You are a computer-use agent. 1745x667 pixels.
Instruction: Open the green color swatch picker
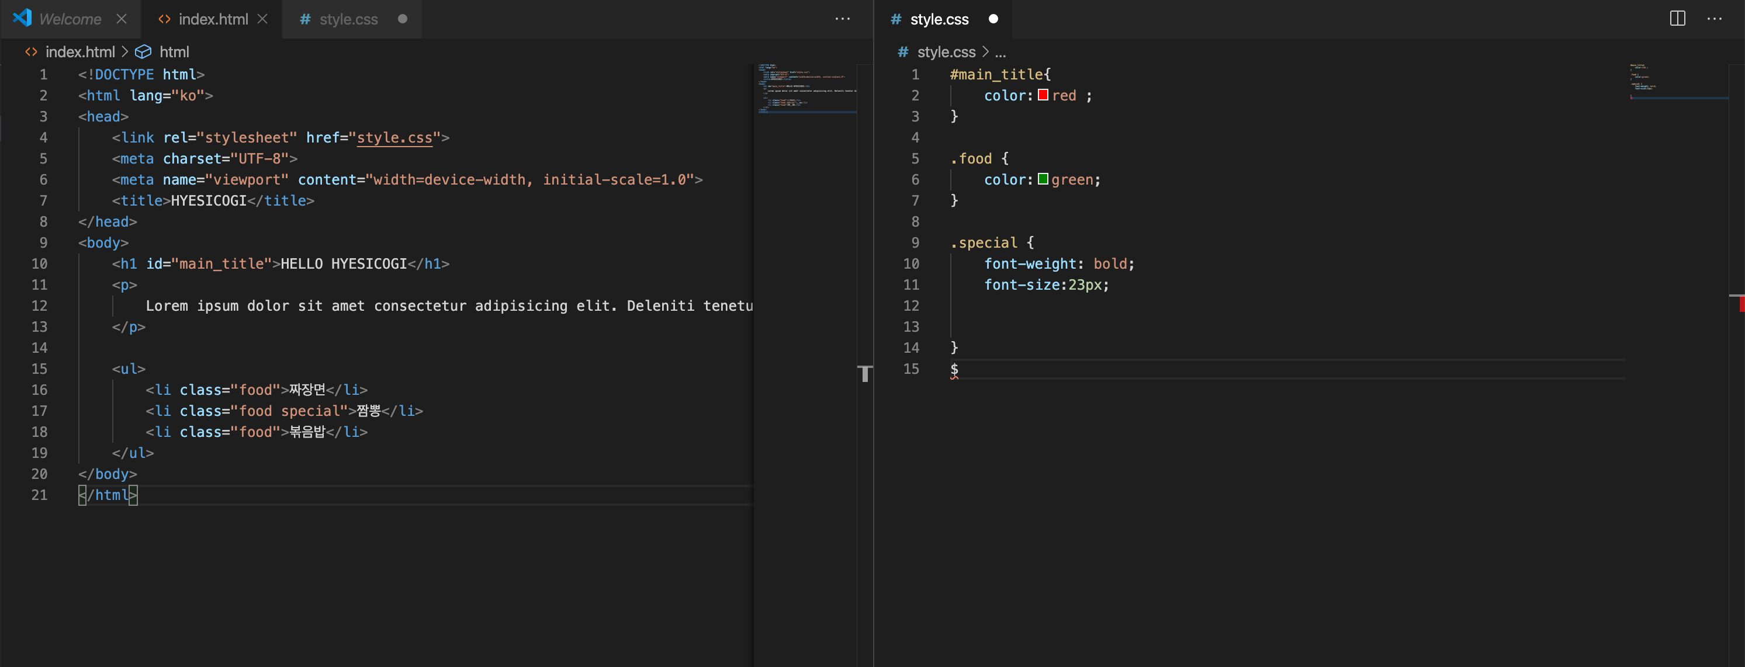pos(1043,179)
